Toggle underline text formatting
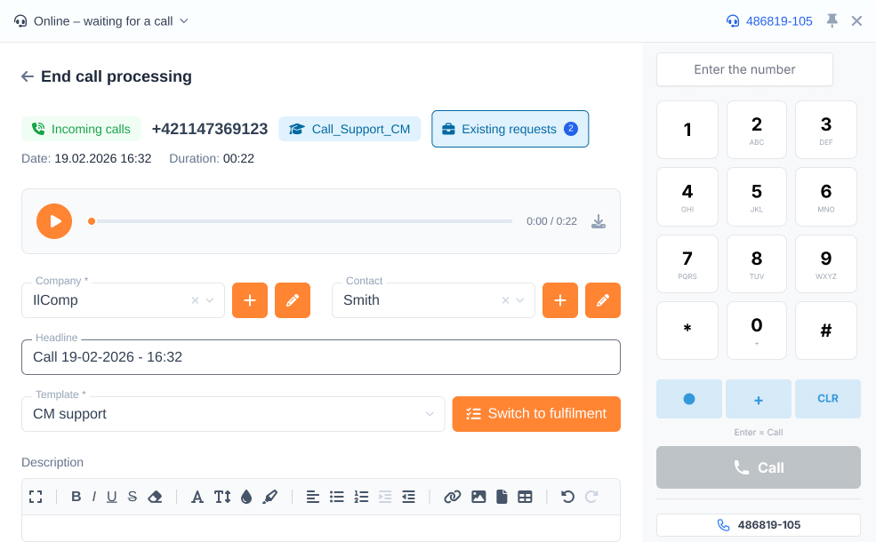This screenshot has width=876, height=542. click(112, 497)
